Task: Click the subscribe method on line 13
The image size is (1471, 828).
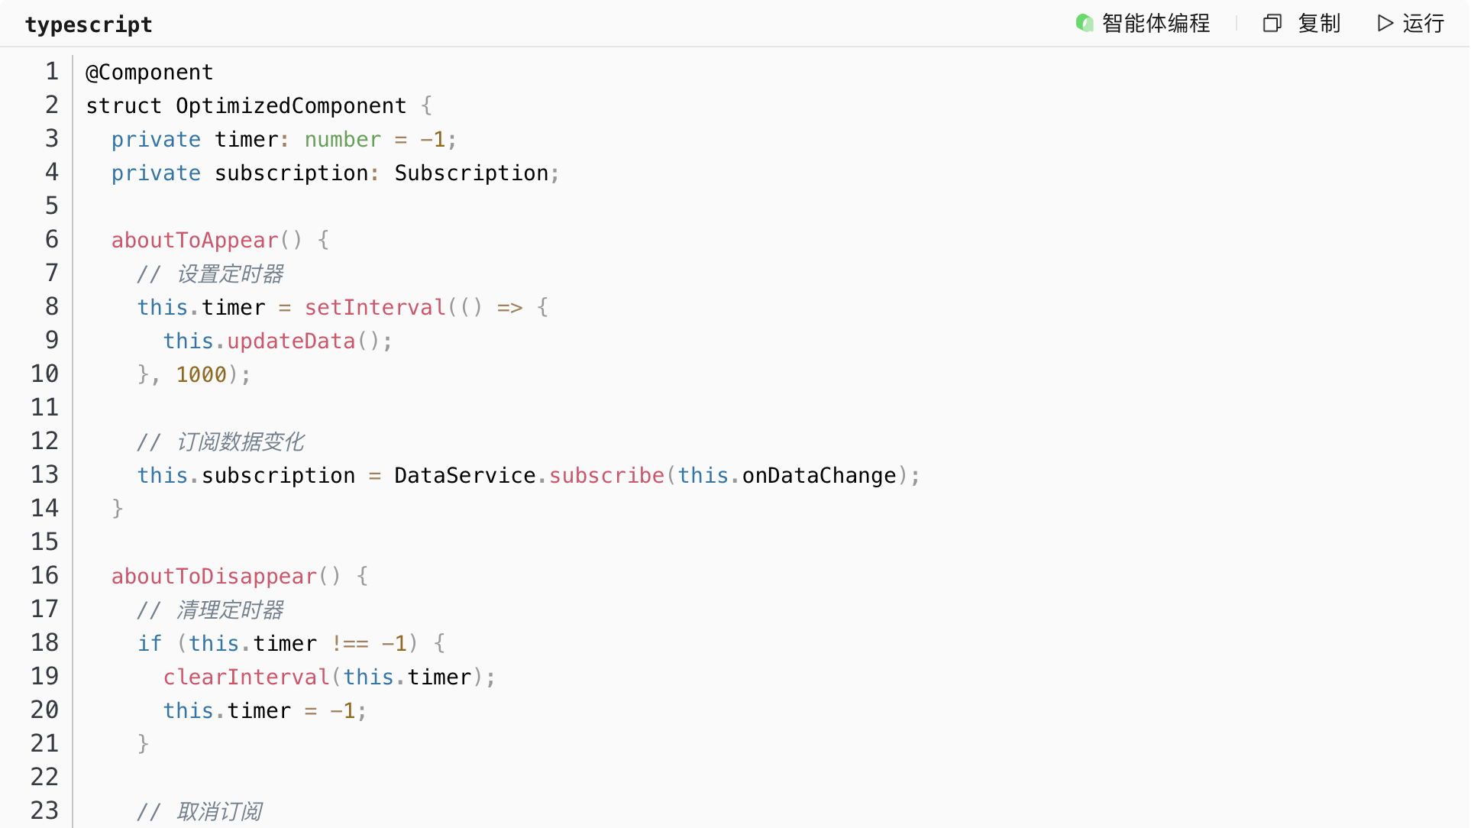Action: click(606, 475)
